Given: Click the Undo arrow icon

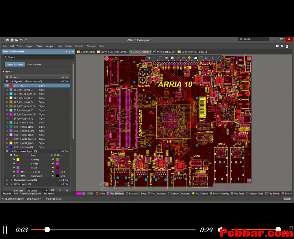Looking at the screenshot, I should coord(21,40).
